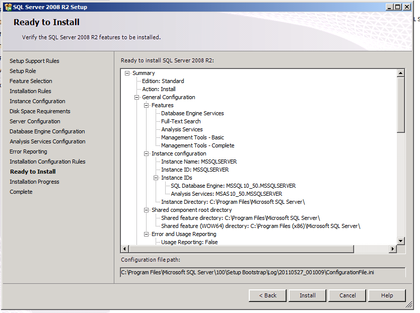Viewport: 420px width, 313px height.
Task: Select the 'Edition: Standard' tree row
Action: [163, 81]
